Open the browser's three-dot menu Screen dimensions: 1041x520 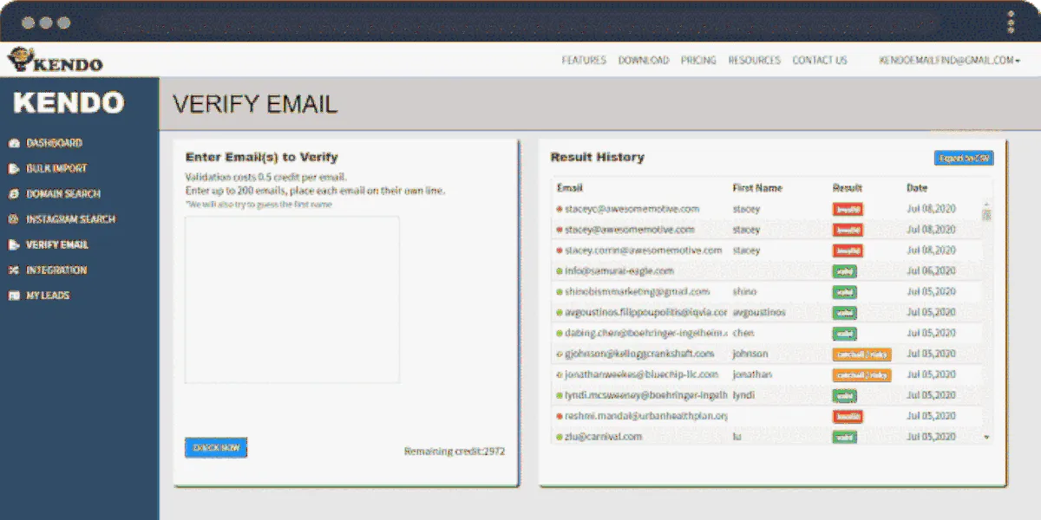(x=1011, y=23)
